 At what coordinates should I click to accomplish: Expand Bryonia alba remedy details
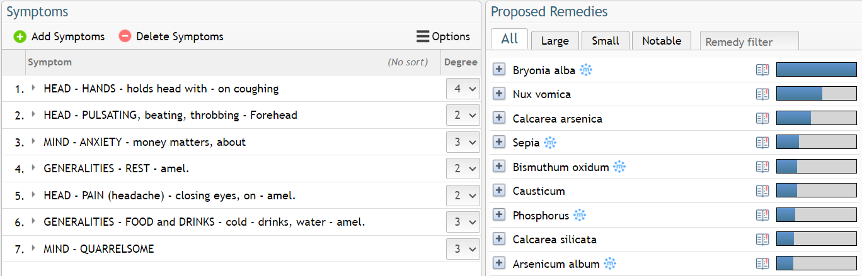[x=499, y=70]
